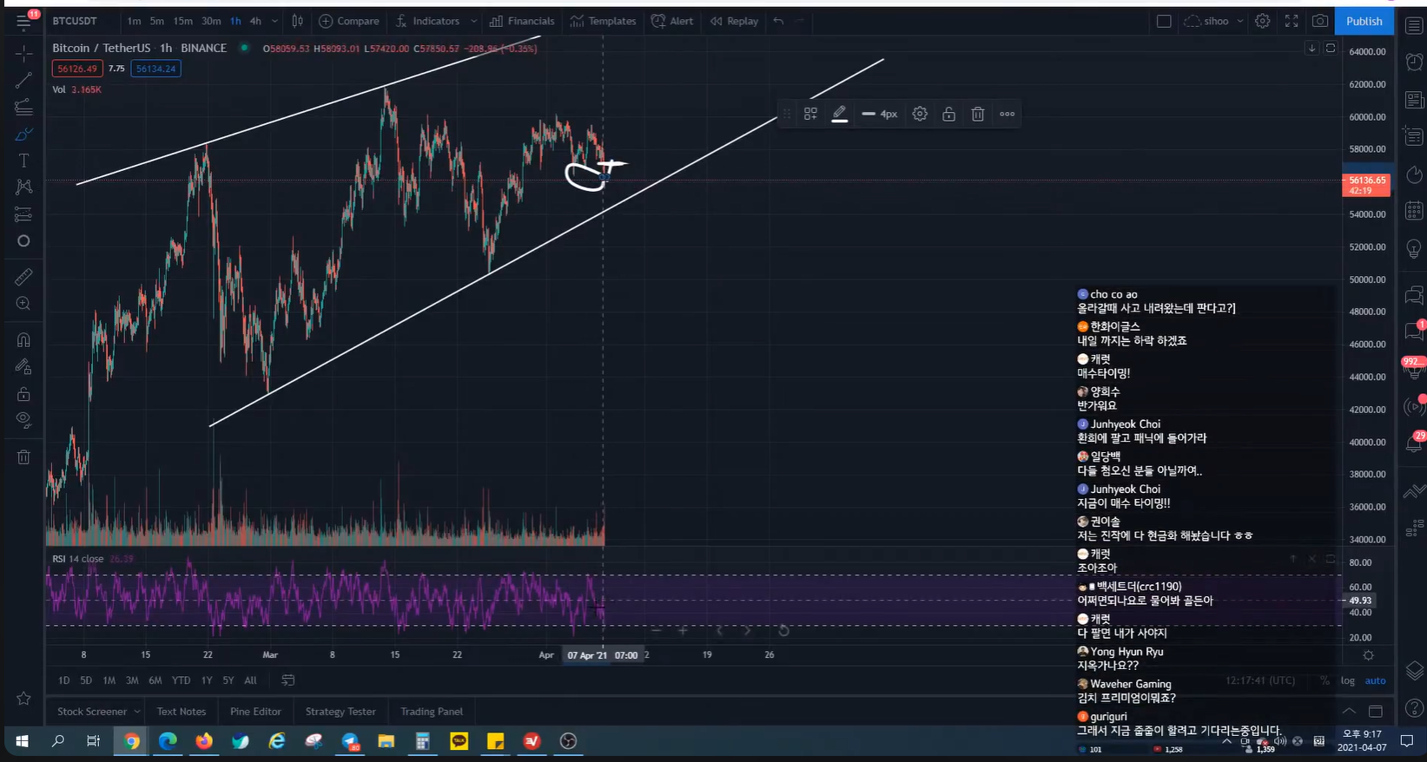Open the favorites star at toolbar bottom
This screenshot has width=1427, height=762.
(23, 699)
